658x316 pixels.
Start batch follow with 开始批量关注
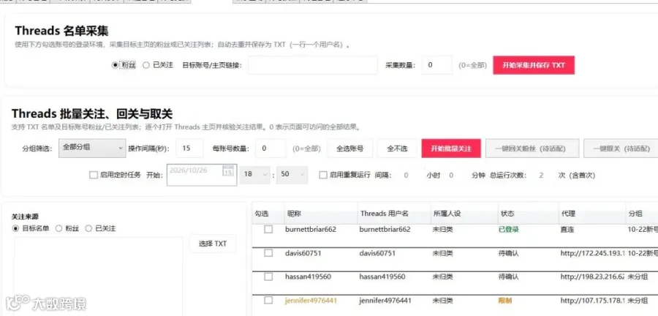(451, 148)
